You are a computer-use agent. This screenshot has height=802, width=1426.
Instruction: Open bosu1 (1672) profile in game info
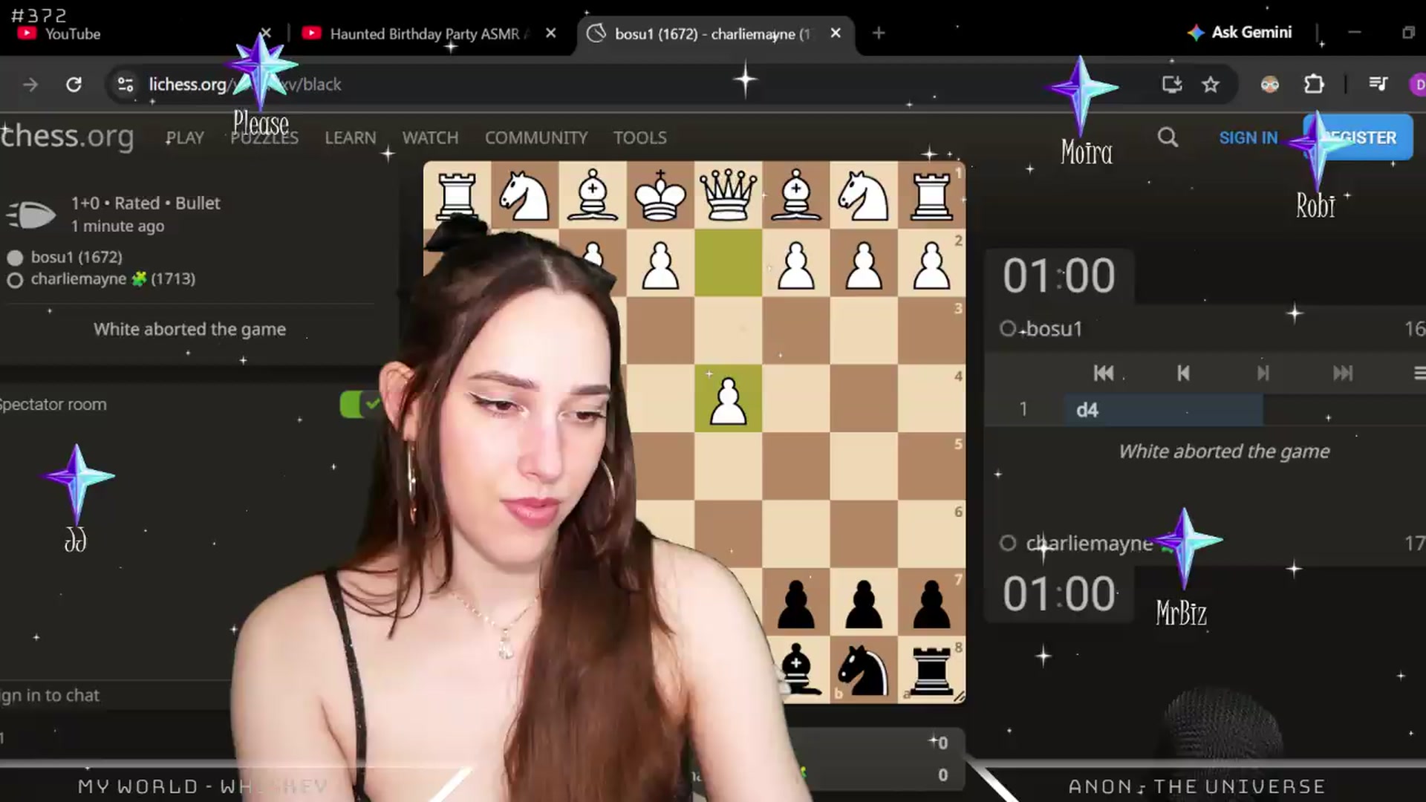(76, 258)
